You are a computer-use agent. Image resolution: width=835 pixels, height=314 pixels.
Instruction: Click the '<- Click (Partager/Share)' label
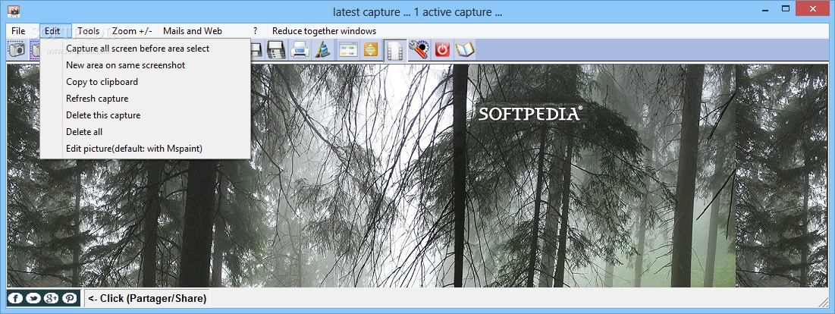point(147,299)
